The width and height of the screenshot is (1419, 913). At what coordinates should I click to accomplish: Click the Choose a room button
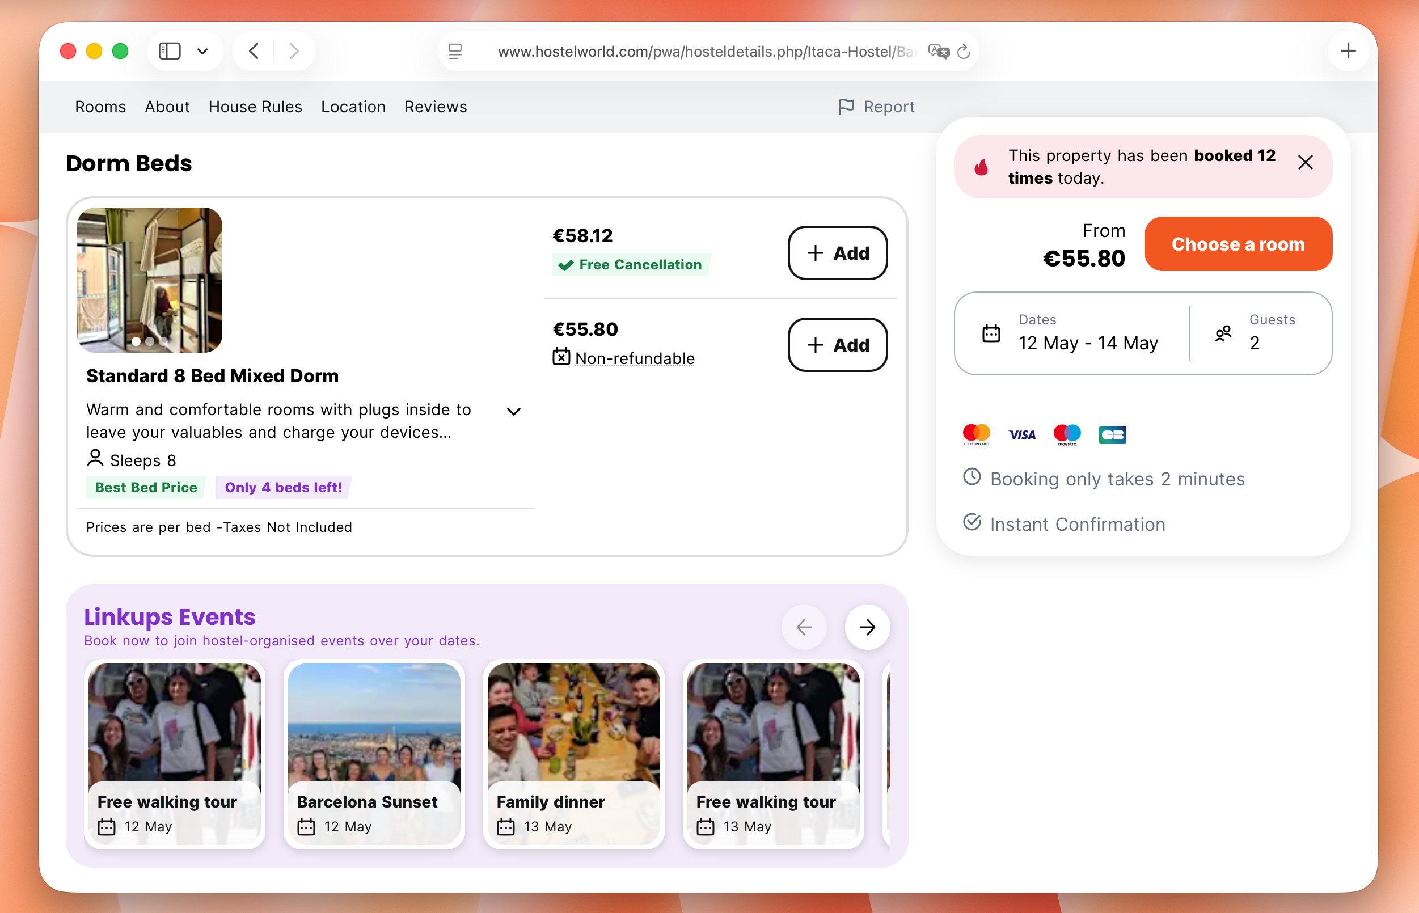coord(1238,244)
